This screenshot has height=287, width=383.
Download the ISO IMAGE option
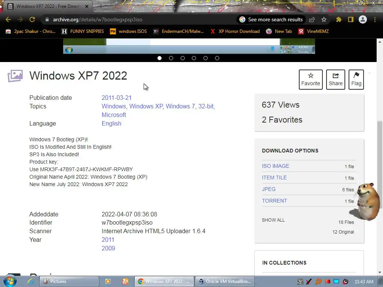pyautogui.click(x=276, y=166)
